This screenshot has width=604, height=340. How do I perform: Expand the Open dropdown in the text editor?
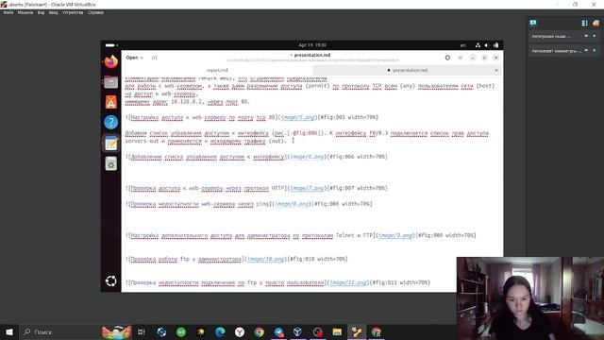(x=134, y=58)
